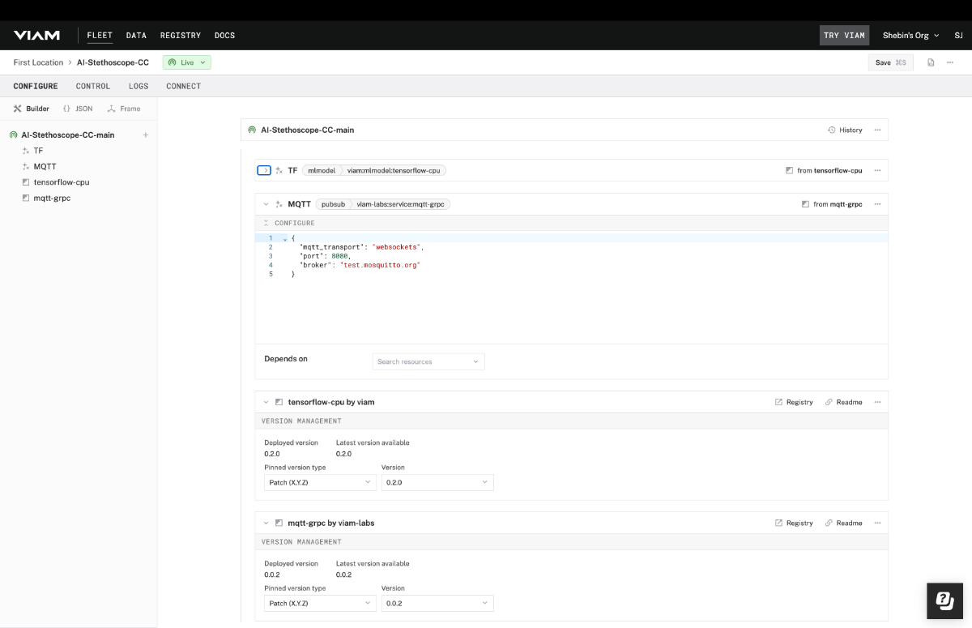
Task: Open mqtt-grpc Version 0.0.2 dropdown
Action: (437, 603)
